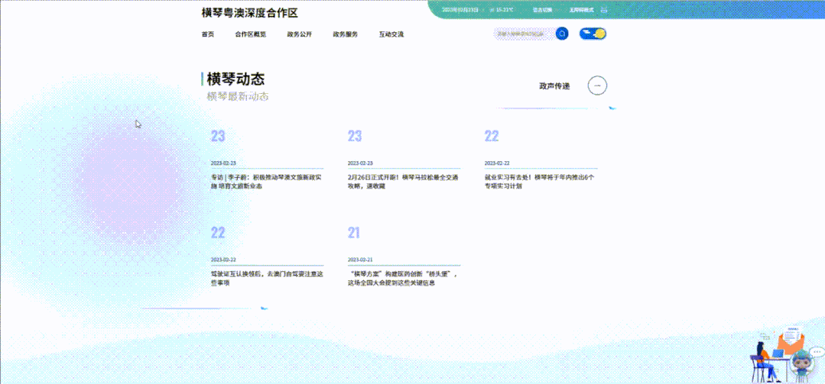Go to the 首页 home menu item
This screenshot has height=384, width=825.
tap(207, 34)
